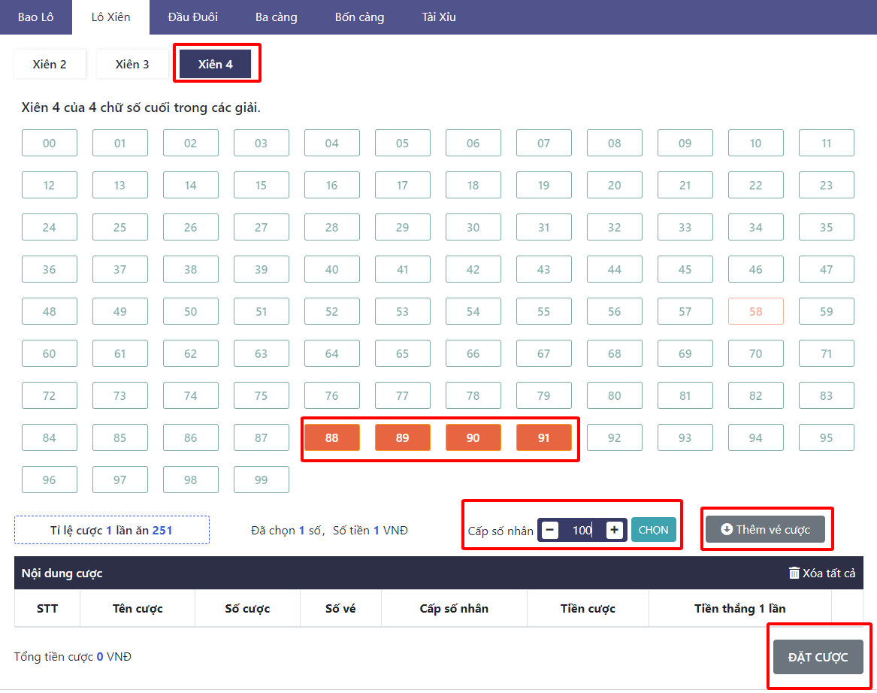Click the trash icon Xóa tất cả
Viewport: 877px width, 693px height.
point(794,573)
